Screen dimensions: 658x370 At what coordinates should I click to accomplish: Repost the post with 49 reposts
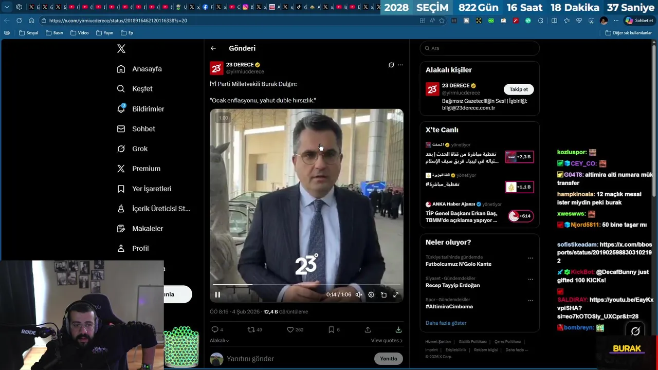(x=254, y=329)
